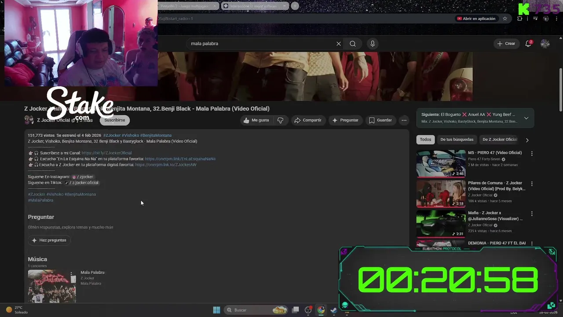Subscribe with the Suscribirse button
This screenshot has width=563, height=317.
(x=115, y=120)
